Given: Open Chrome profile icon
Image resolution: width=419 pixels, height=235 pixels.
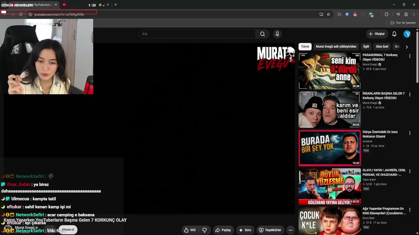Looking at the screenshot, I should pos(406,14).
